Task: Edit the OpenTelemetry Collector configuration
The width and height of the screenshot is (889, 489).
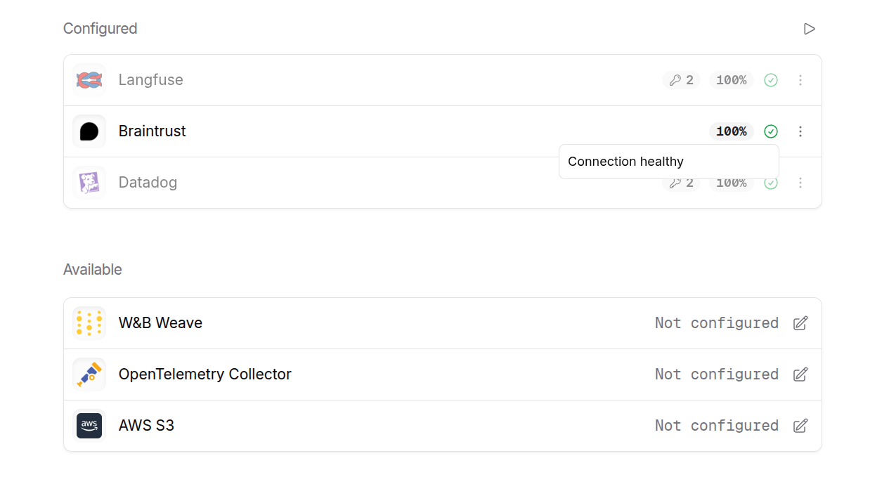Action: click(x=800, y=374)
